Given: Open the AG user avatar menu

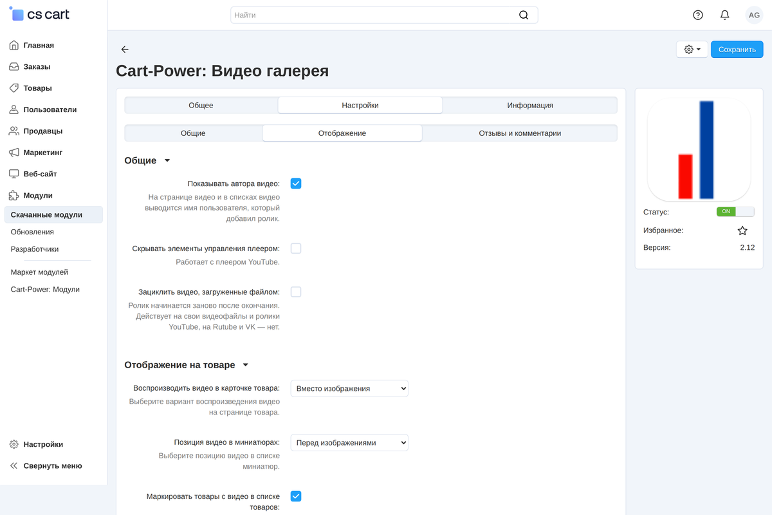Looking at the screenshot, I should point(754,15).
